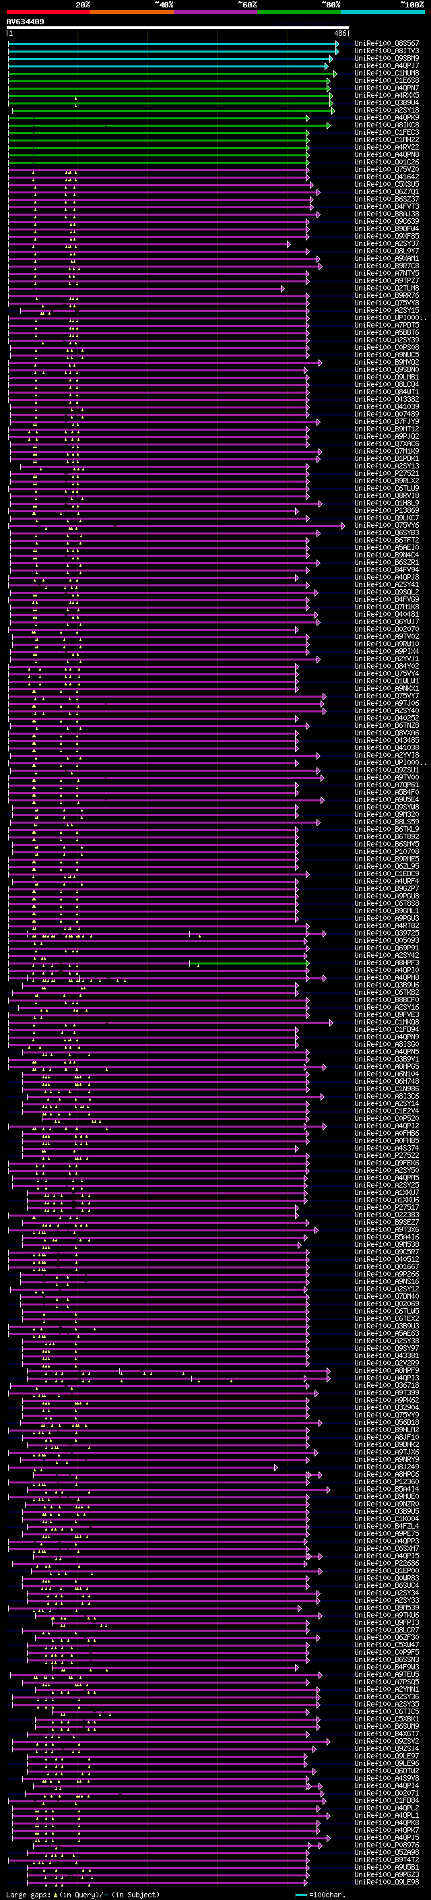Select hit UniRef100_A2SY37
Screen dimensions: 431x1900
(387, 243)
